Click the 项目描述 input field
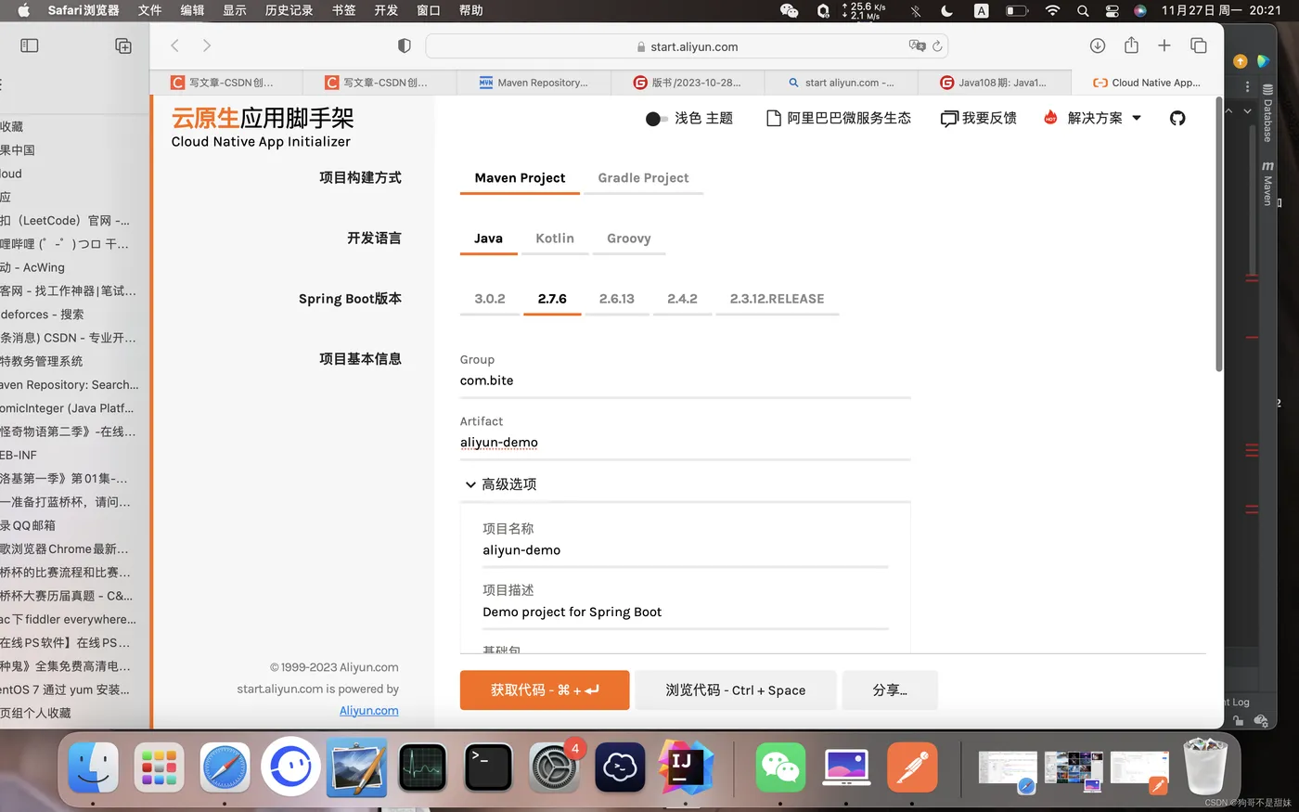The image size is (1299, 812). (686, 612)
